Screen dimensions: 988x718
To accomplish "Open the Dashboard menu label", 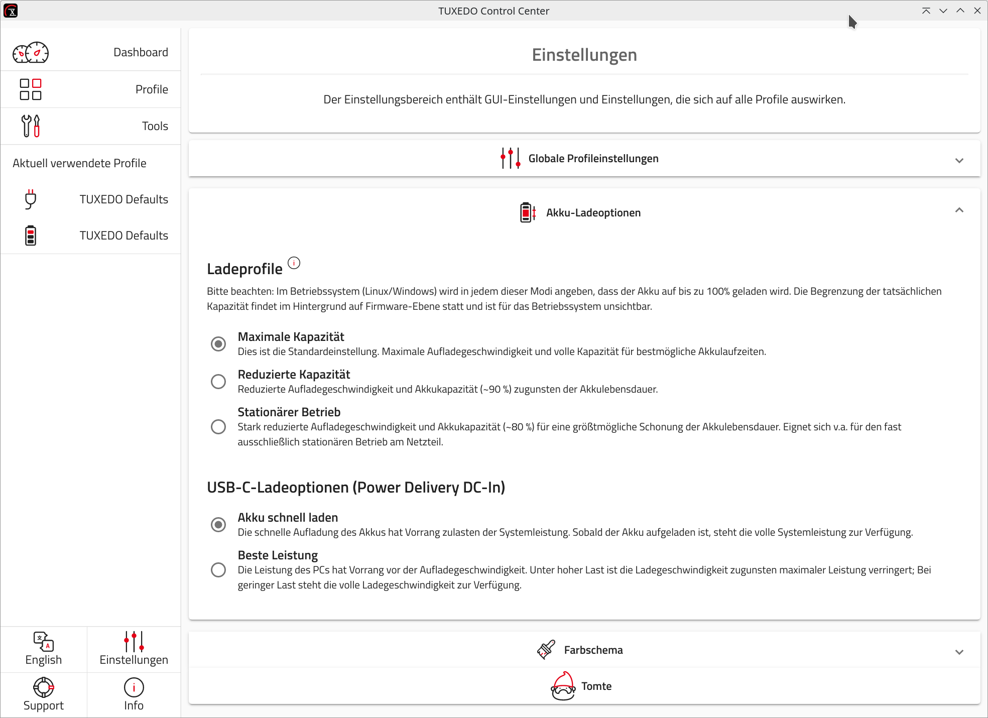I will coord(141,52).
